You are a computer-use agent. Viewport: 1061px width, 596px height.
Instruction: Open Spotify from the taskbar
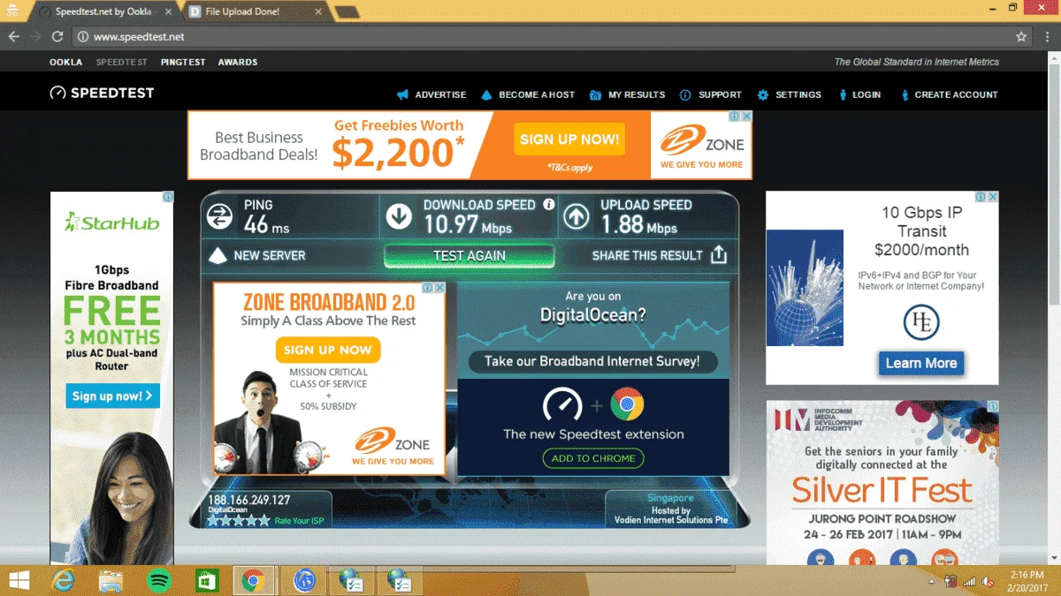tap(159, 580)
